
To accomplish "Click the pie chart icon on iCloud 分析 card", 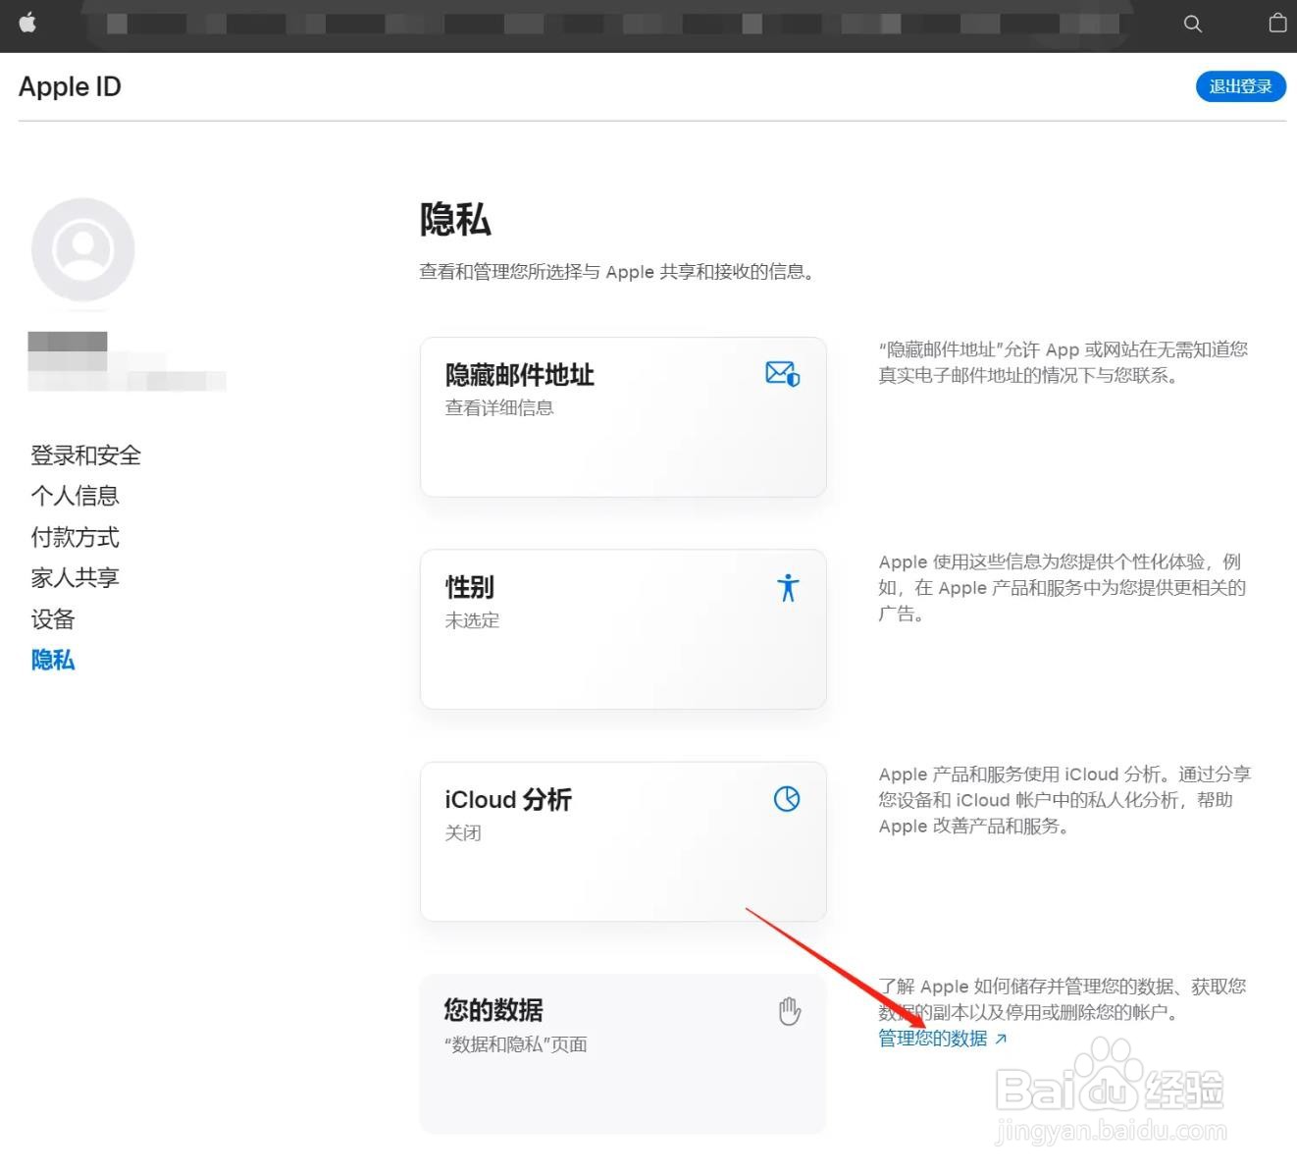I will 787,799.
